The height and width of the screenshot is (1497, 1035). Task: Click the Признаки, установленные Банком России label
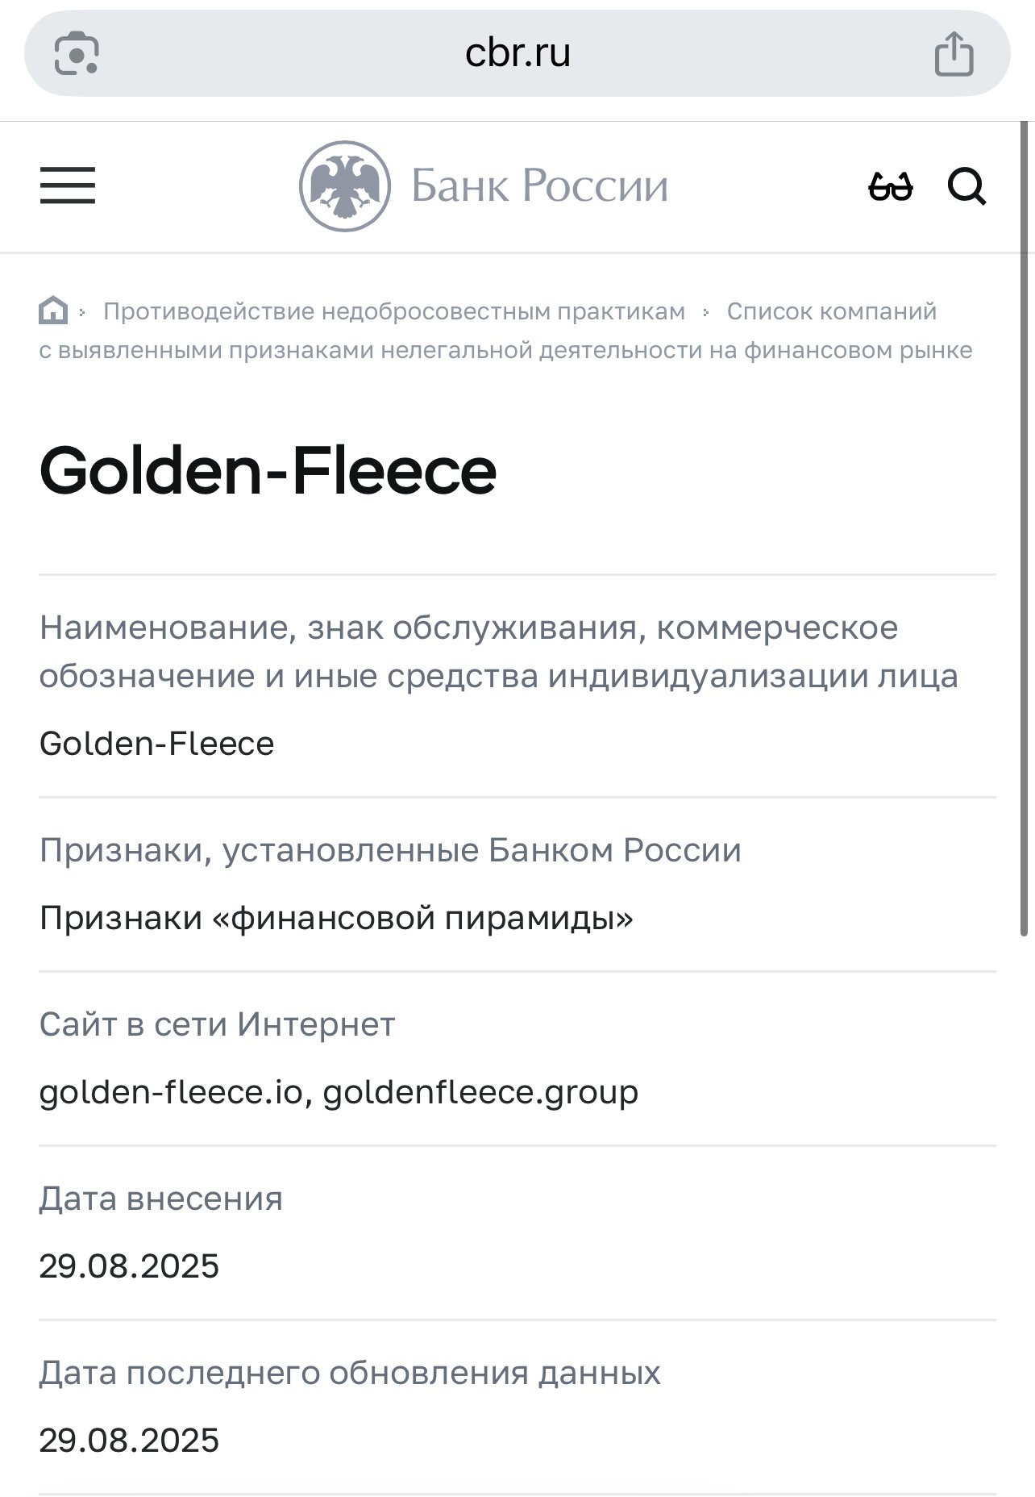tap(390, 850)
